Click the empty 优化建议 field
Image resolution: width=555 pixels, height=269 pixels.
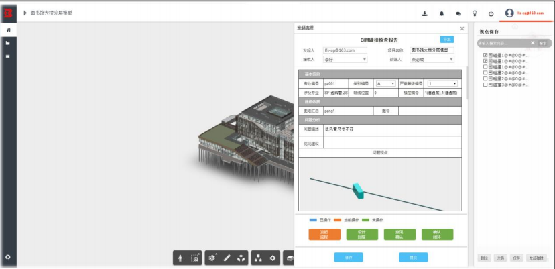tap(392, 142)
